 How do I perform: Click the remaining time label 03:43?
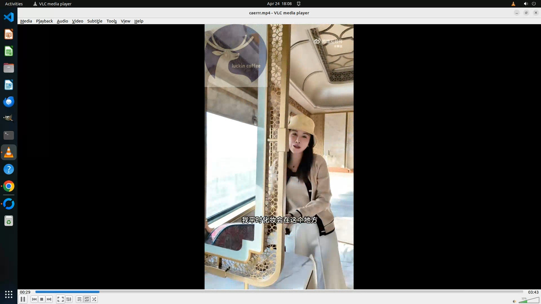point(533,292)
